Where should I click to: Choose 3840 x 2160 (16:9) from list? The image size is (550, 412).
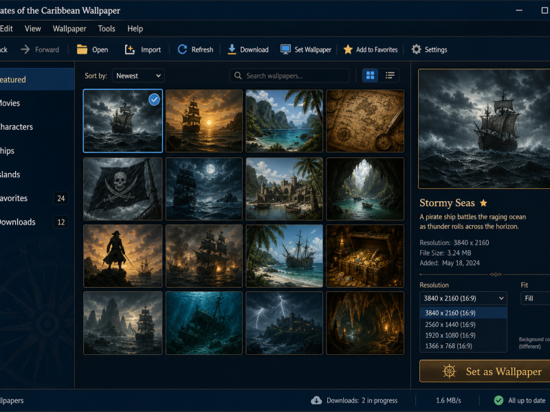point(463,313)
